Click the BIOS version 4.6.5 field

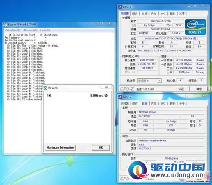coord(171,145)
